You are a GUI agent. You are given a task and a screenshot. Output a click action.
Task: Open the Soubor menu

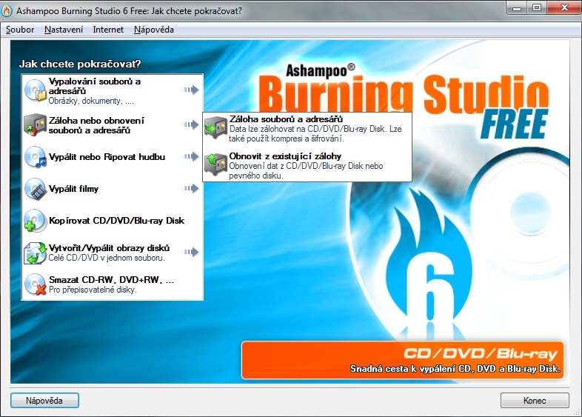click(x=20, y=30)
